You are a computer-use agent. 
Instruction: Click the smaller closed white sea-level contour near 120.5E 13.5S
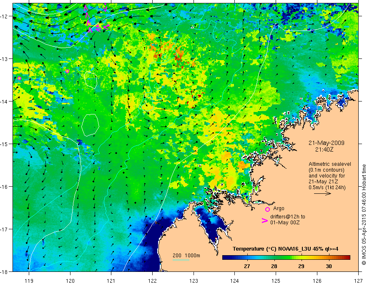[90, 80]
